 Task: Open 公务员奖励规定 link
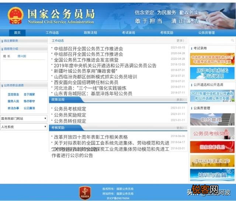(70, 115)
